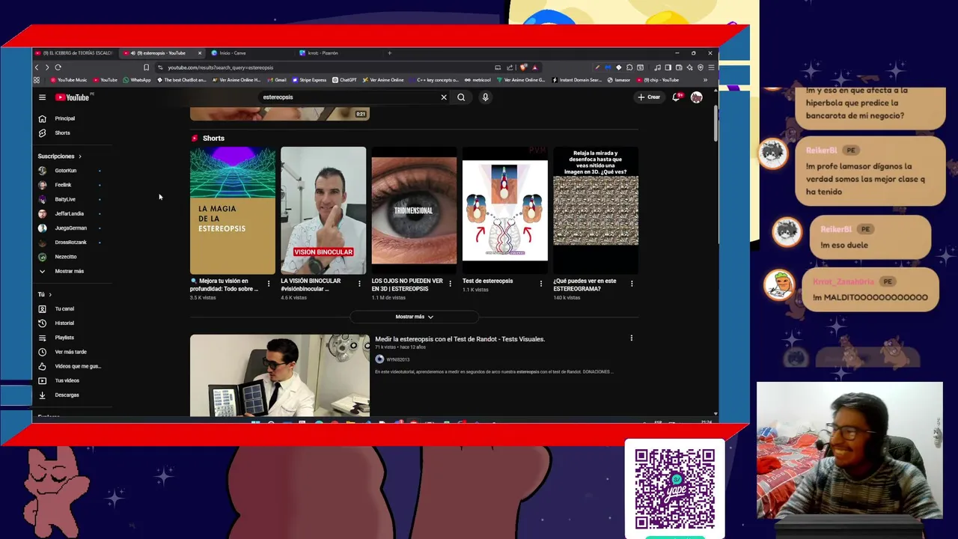The image size is (958, 539).
Task: Open the Test de estereopsis short thumbnail
Action: tap(505, 210)
